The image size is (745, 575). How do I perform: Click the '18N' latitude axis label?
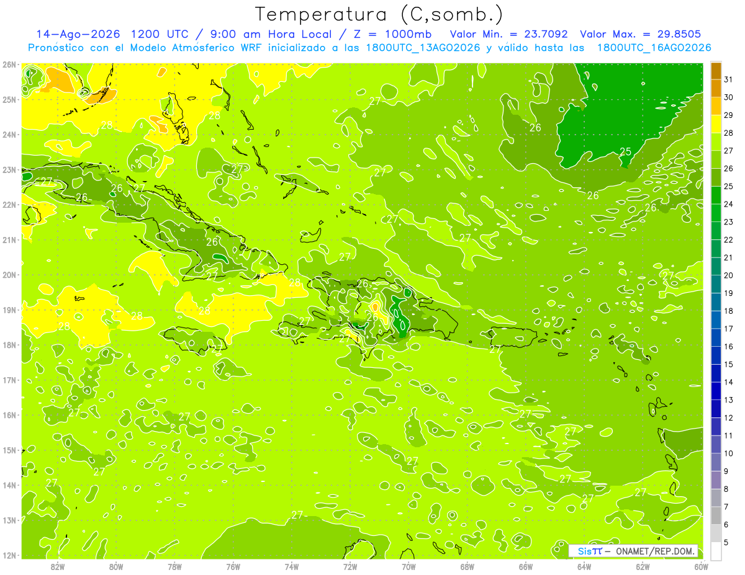pos(9,345)
